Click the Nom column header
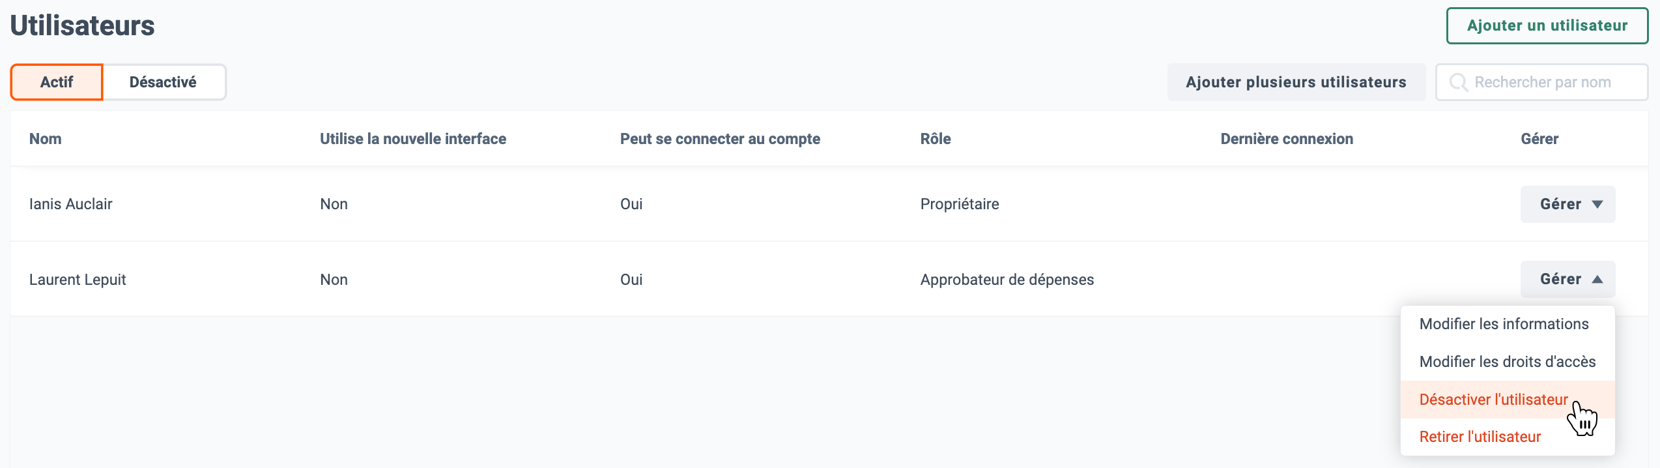This screenshot has height=468, width=1660. 46,139
